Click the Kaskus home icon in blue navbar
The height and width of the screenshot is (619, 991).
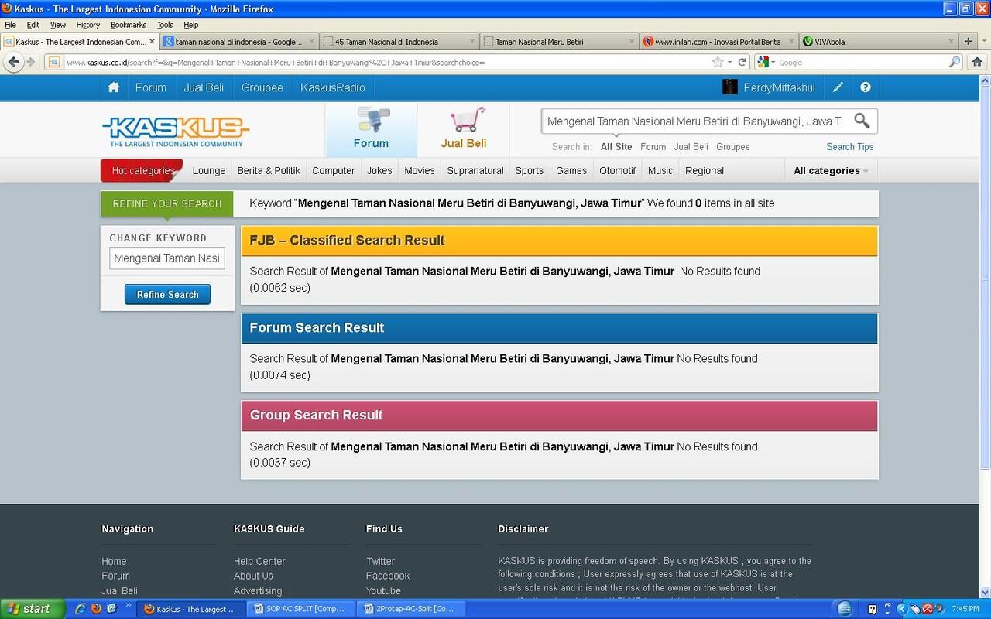click(x=114, y=87)
